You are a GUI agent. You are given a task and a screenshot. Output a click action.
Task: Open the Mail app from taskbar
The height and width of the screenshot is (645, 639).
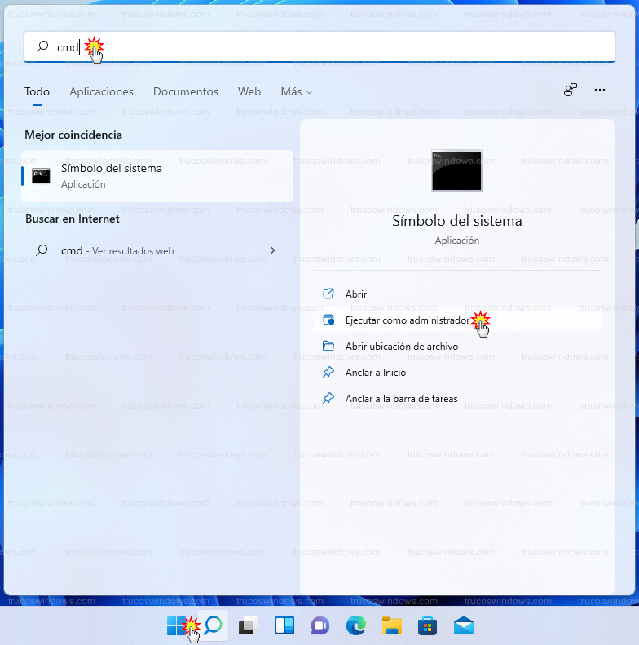pyautogui.click(x=464, y=626)
